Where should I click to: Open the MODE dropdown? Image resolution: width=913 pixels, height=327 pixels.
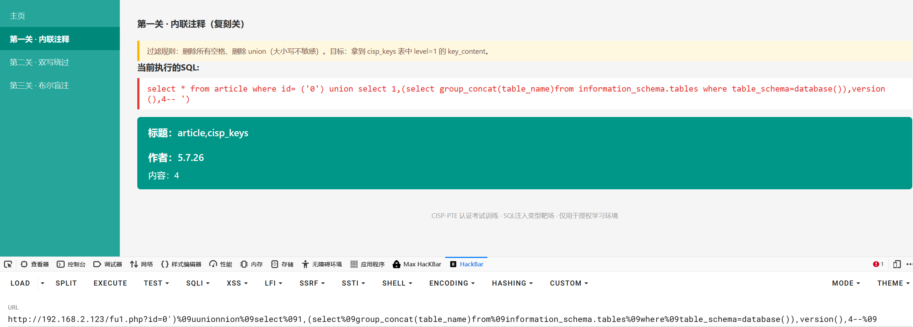tap(846, 283)
